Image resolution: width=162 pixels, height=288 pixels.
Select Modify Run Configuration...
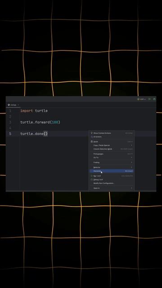coord(112,183)
